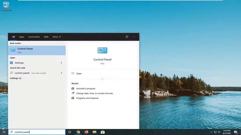241x135 pixels.
Task: Open the Recycle Bin desktop icon
Action: (x=6, y=6)
